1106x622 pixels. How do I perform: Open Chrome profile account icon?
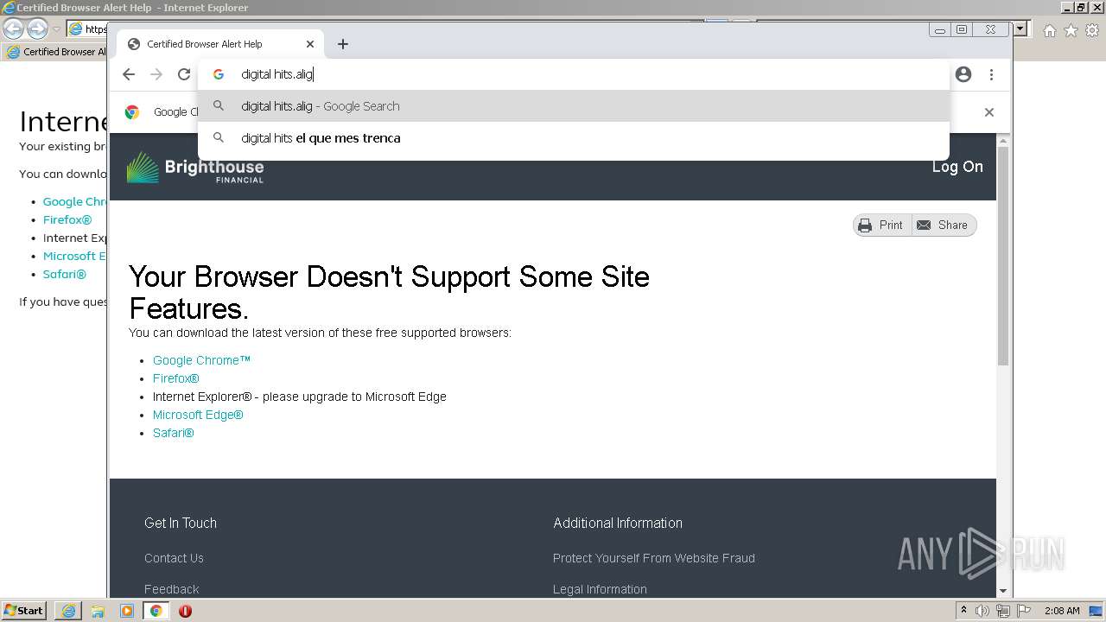click(963, 74)
